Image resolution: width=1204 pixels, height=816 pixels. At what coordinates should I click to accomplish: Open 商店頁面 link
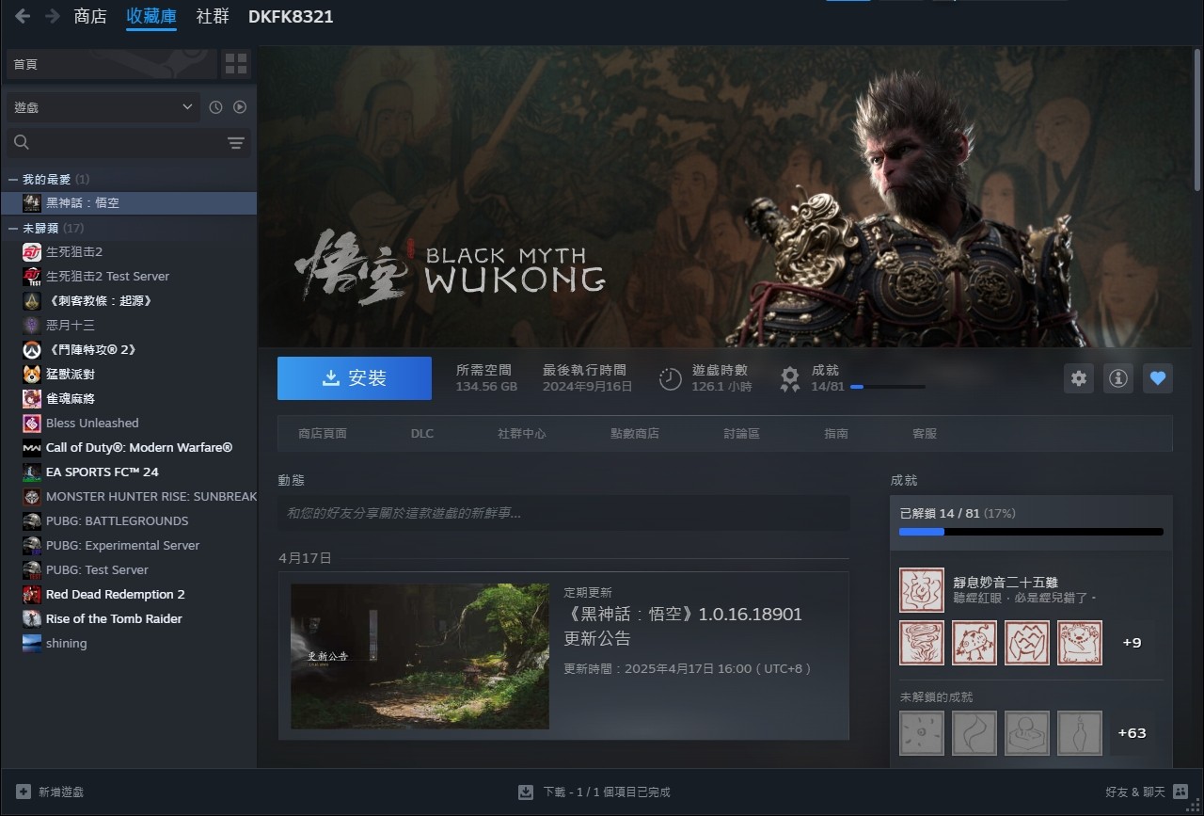coord(323,433)
